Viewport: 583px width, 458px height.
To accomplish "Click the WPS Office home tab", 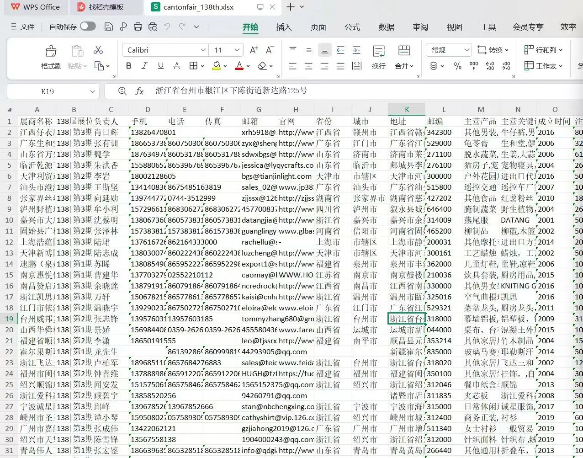I will [x=36, y=7].
